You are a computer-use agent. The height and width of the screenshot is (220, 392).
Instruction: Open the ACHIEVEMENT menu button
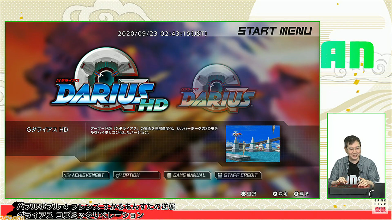pos(86,175)
